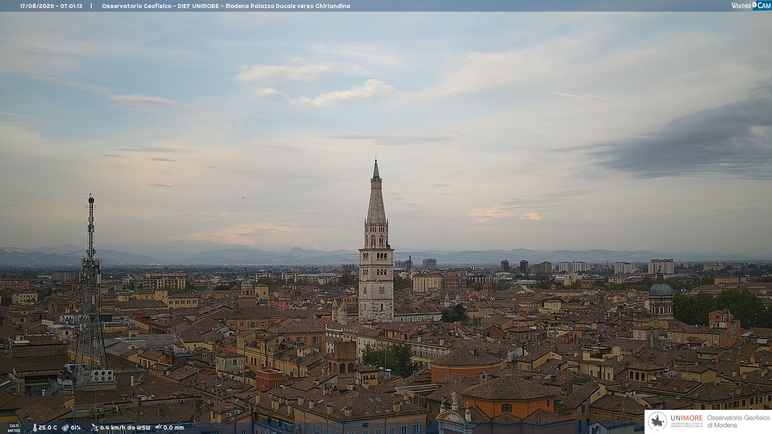Viewport: 772px width, 434px height.
Task: Select the DATI METEO label
Action: click(x=14, y=428)
